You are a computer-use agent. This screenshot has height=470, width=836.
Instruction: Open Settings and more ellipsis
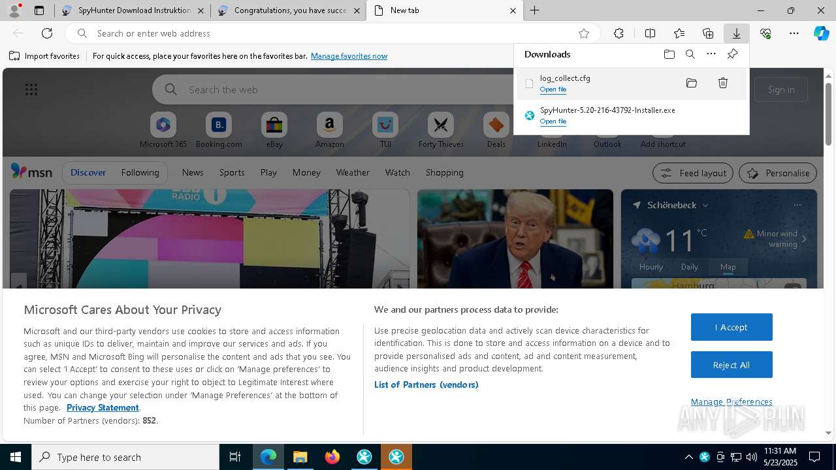(x=794, y=33)
